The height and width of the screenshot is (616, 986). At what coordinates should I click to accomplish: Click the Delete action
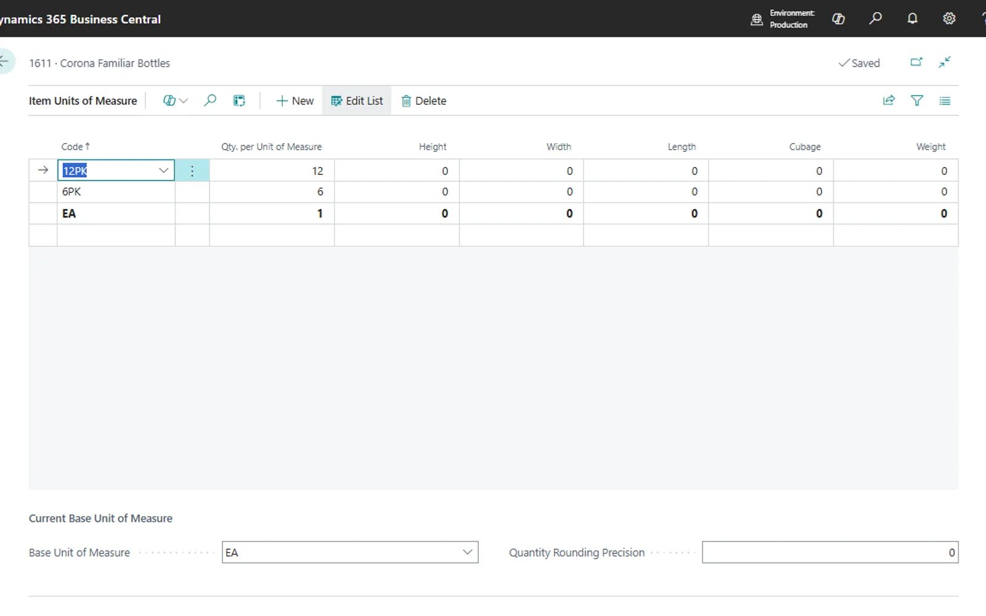[424, 101]
